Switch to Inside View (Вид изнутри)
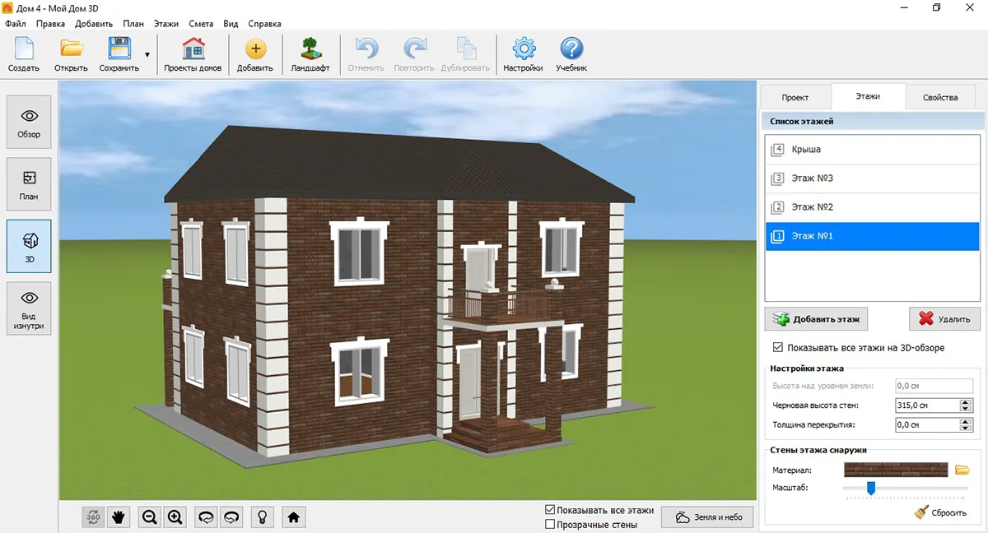The height and width of the screenshot is (533, 988). (29, 309)
